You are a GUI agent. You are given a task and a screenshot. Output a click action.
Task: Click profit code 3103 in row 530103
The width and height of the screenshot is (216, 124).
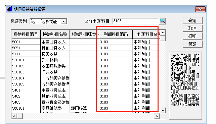(116, 72)
